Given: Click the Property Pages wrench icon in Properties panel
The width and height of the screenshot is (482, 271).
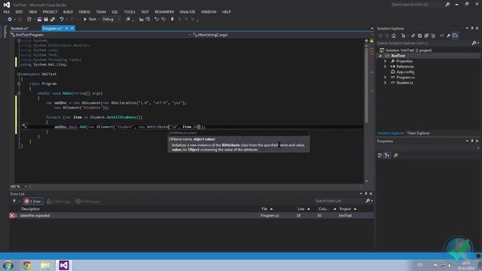Looking at the screenshot, I should [395, 156].
